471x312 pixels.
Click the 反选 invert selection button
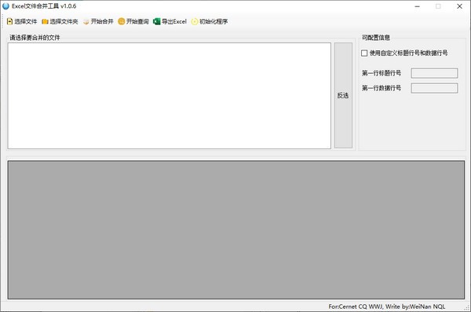tap(343, 95)
